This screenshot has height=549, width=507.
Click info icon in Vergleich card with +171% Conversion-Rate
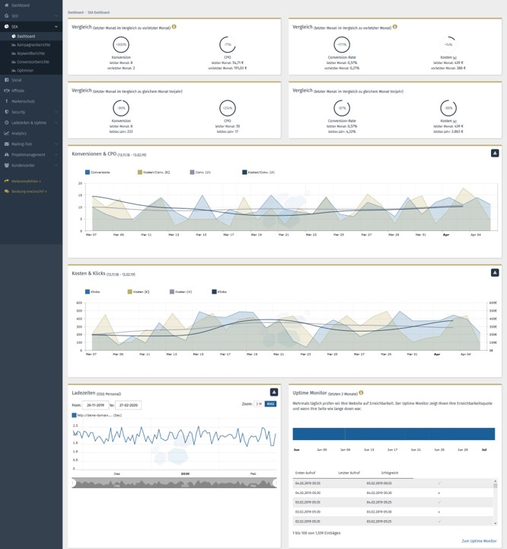(x=395, y=27)
